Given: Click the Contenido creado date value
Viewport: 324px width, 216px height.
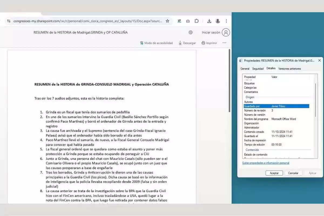Looking at the screenshot, I should (x=282, y=132).
